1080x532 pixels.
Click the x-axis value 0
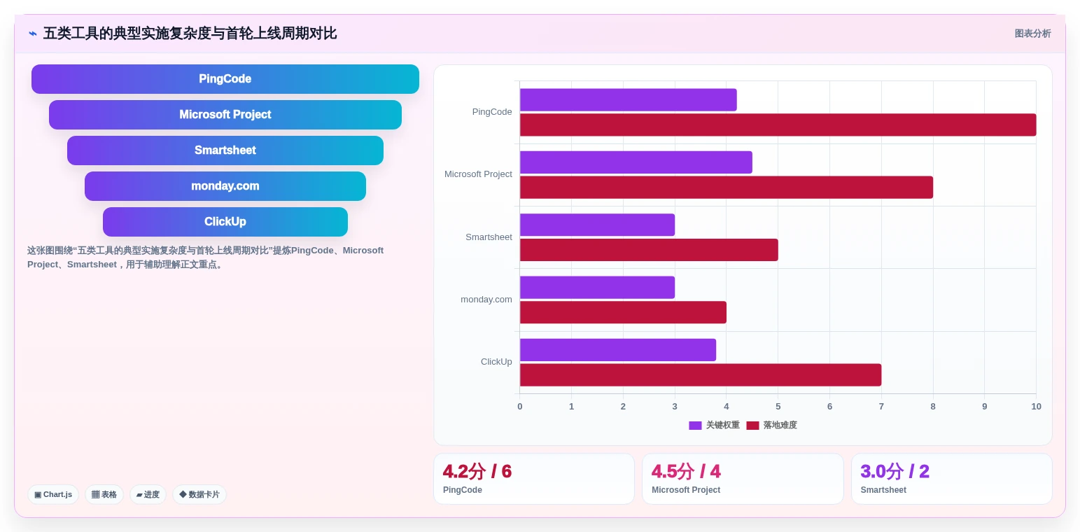click(519, 407)
